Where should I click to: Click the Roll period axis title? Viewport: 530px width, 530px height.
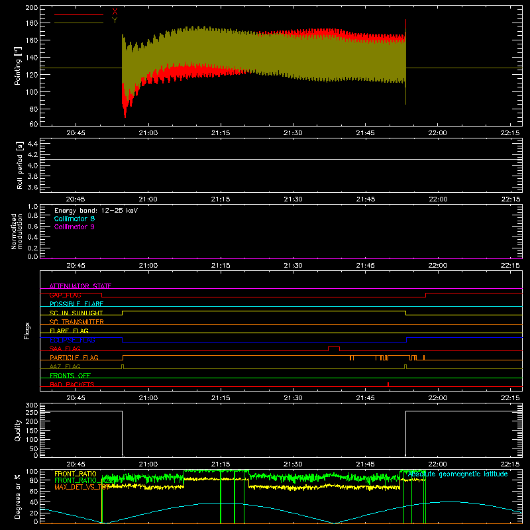click(x=20, y=165)
